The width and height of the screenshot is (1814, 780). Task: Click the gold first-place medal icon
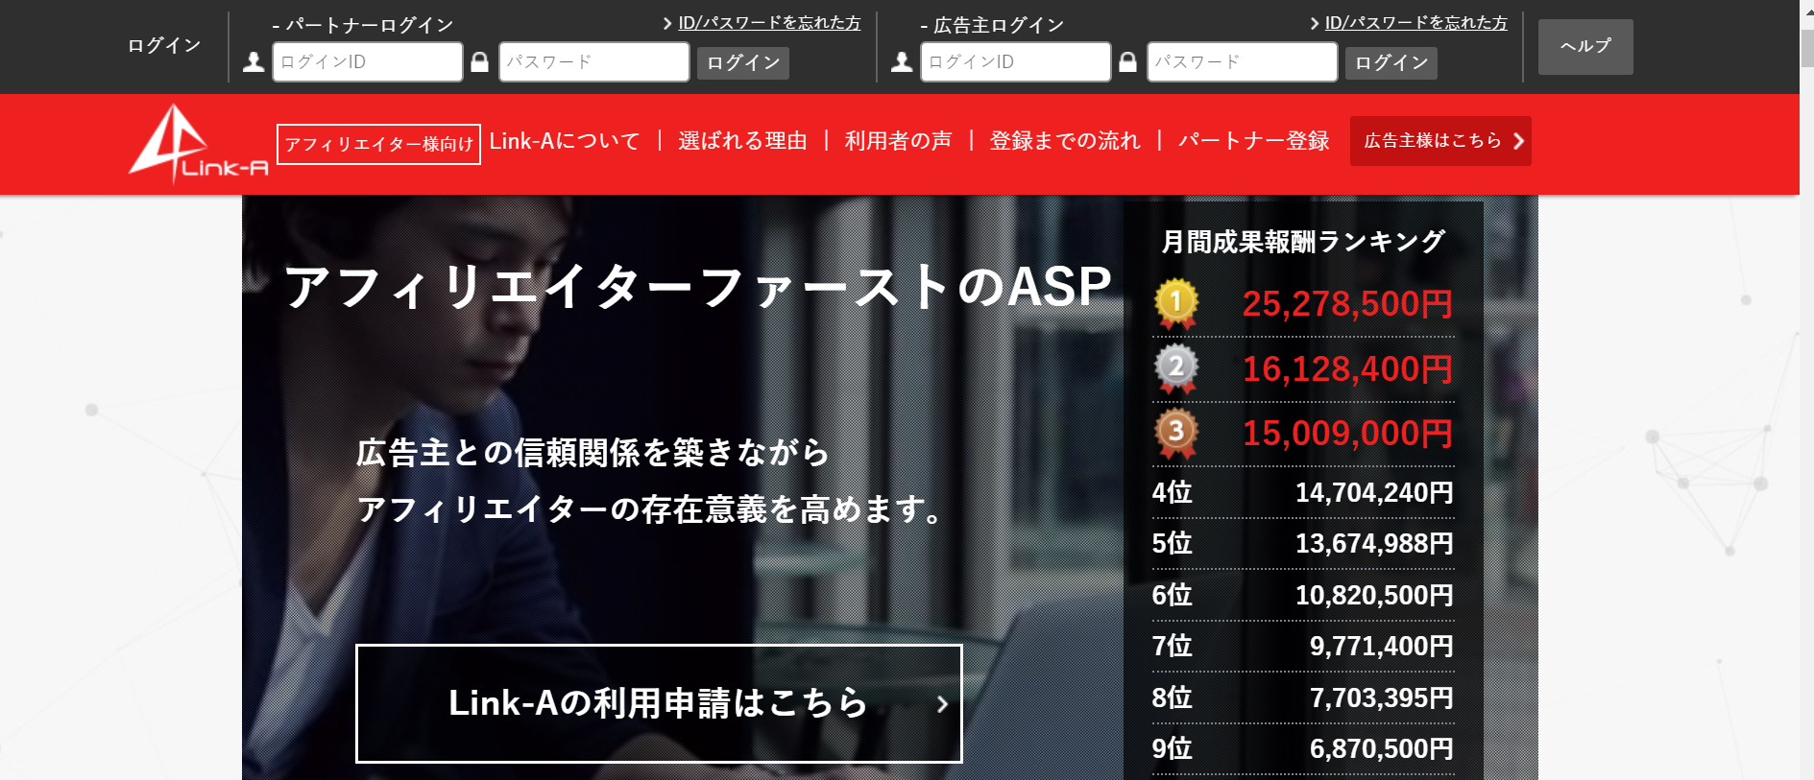[1176, 303]
